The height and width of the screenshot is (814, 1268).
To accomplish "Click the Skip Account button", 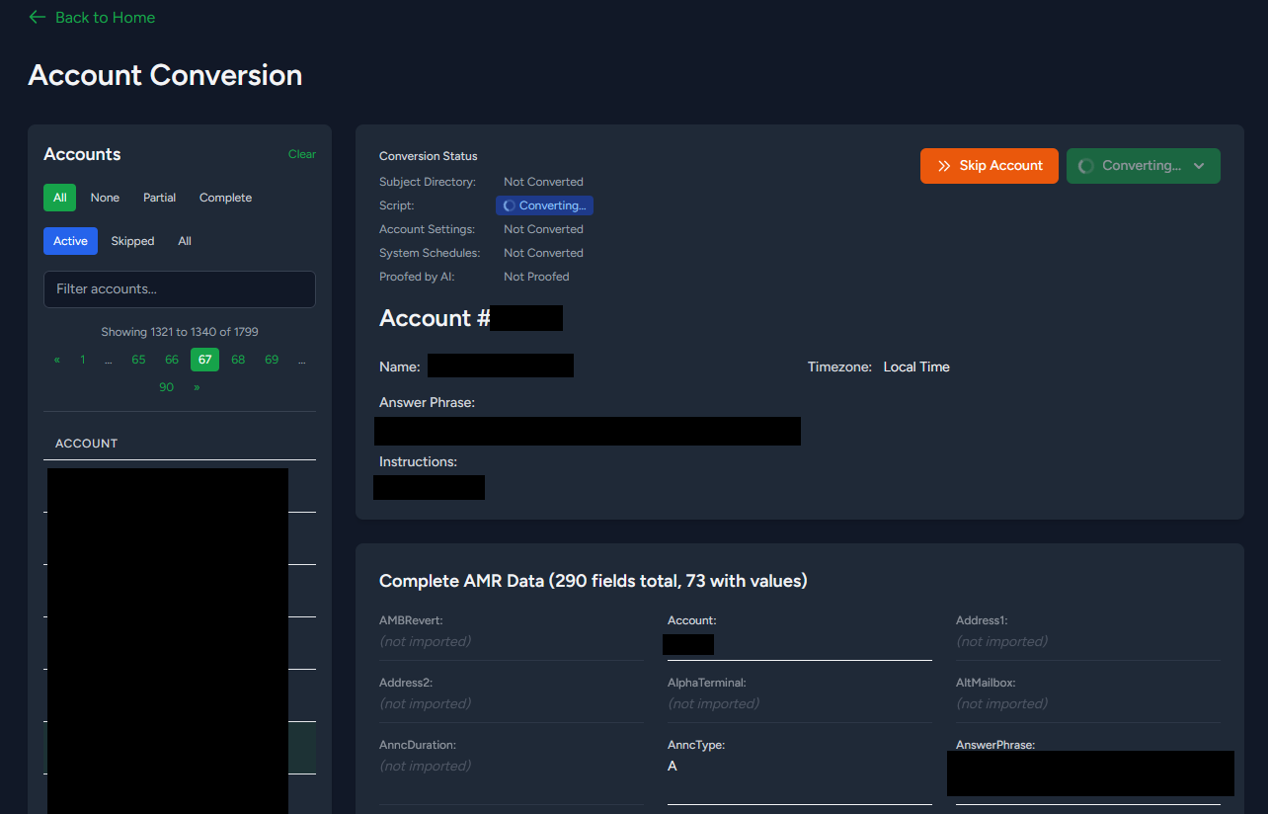I will point(990,166).
